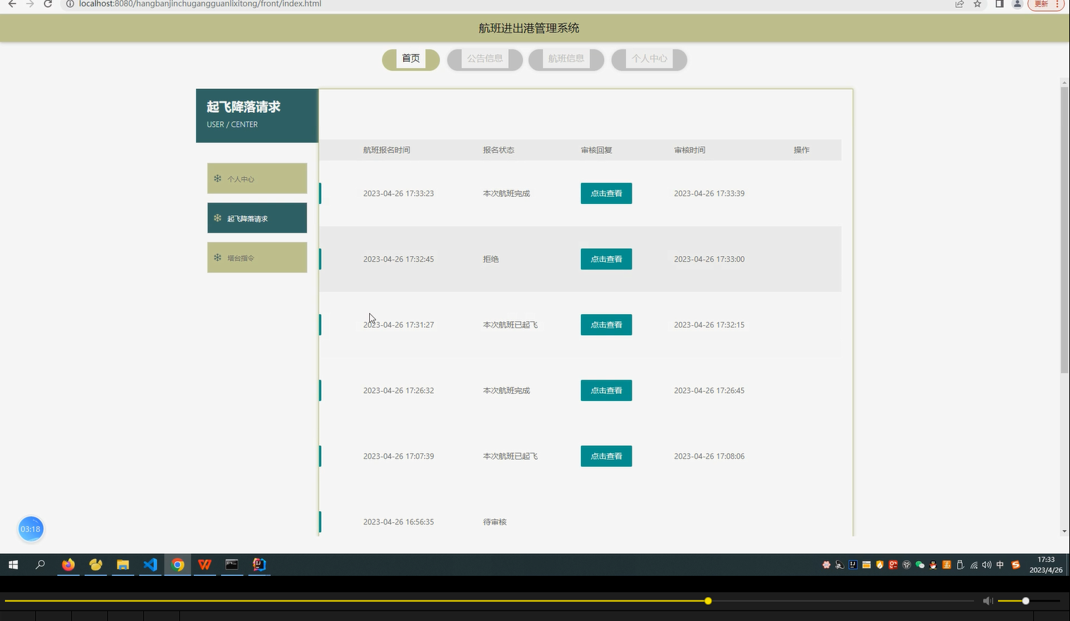Click the 审核时间 column header

coord(690,150)
